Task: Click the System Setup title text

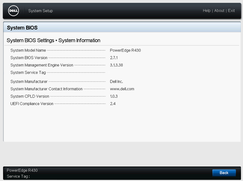Action: pos(40,11)
